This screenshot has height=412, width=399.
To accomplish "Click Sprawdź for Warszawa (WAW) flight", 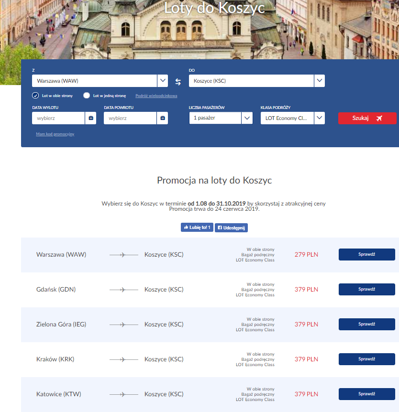I will [x=366, y=254].
